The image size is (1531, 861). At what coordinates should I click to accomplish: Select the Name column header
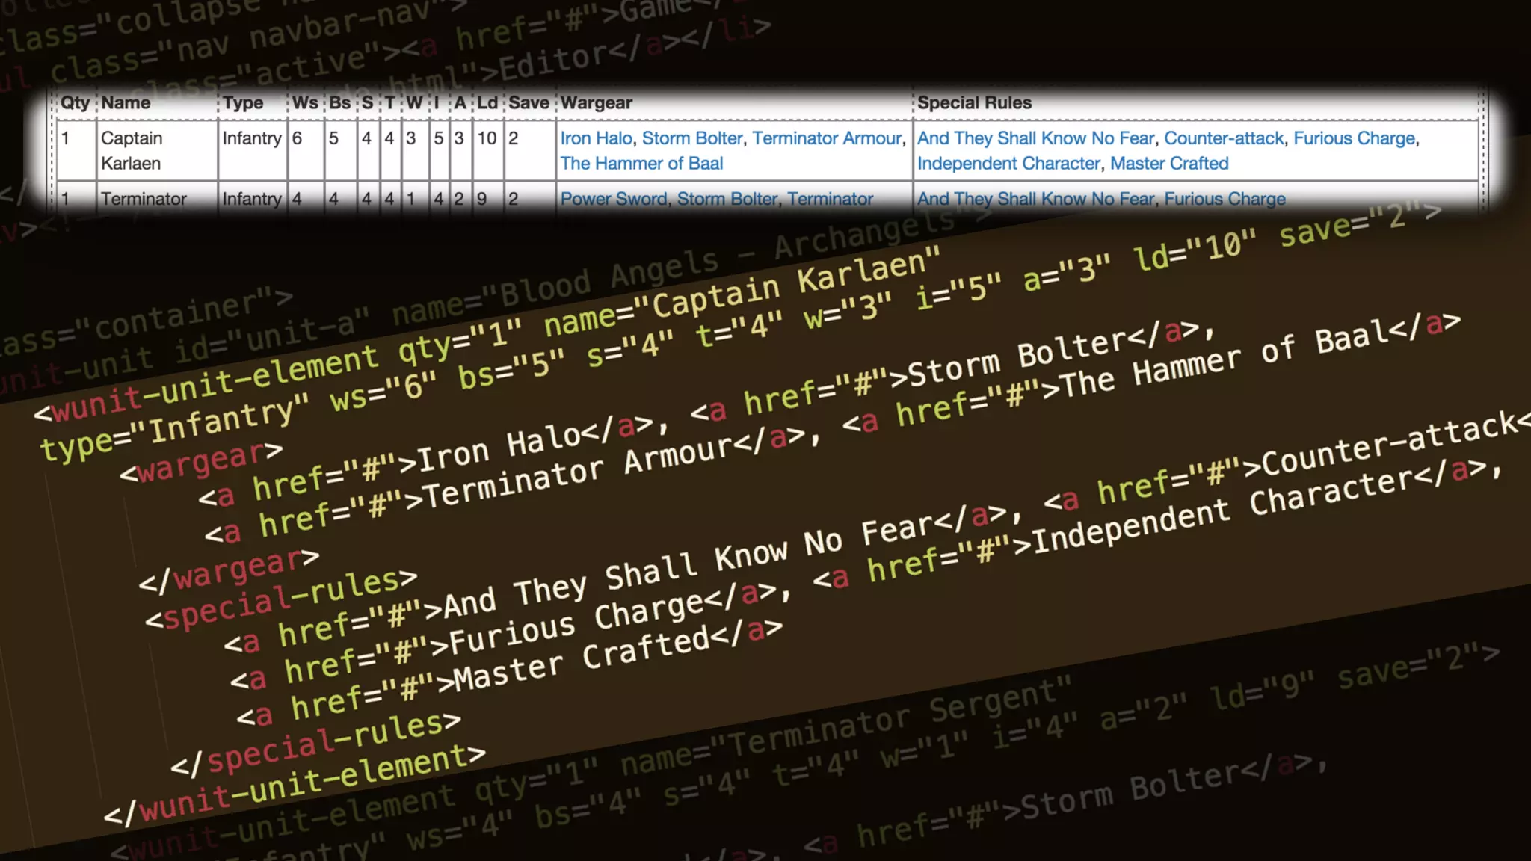[x=126, y=103]
